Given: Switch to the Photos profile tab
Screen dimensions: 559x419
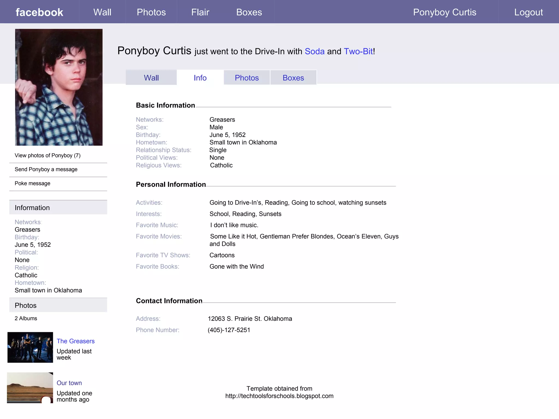Looking at the screenshot, I should coord(247,78).
